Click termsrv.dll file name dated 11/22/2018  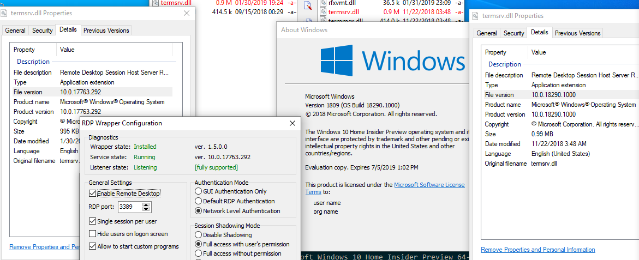tap(344, 11)
